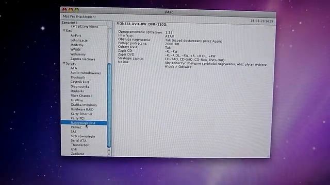
Task: Close the window with red button
Action: pyautogui.click(x=64, y=10)
